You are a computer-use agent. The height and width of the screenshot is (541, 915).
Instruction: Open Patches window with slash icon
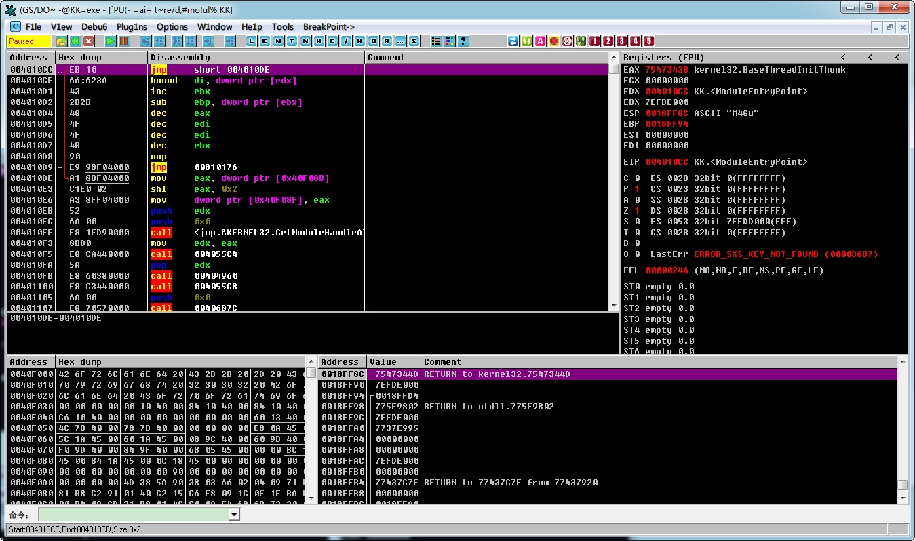346,41
